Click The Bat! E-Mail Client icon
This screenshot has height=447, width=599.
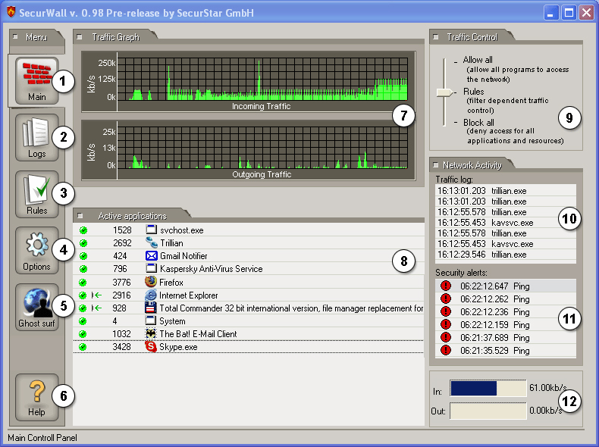(x=151, y=333)
